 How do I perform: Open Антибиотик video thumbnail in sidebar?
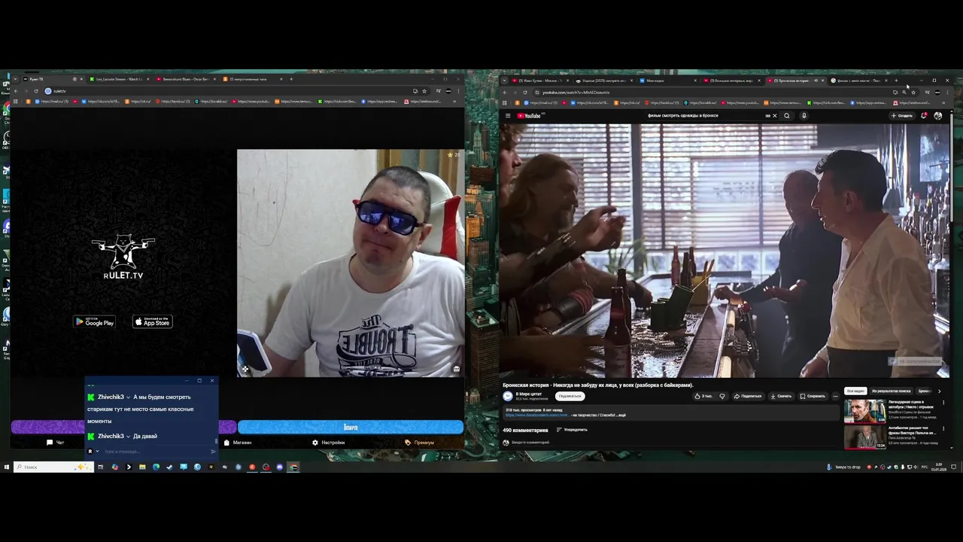[864, 437]
